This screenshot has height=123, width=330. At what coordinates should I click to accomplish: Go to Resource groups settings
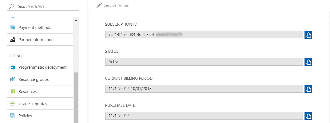[x=34, y=79]
